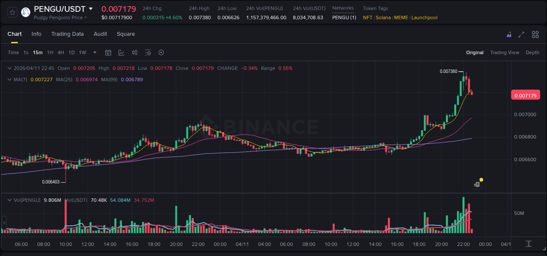
Task: Toggle the favorite star for PENGU/USDT
Action: tap(12, 12)
